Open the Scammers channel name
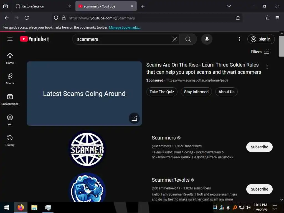This screenshot has width=284, height=213. tap(164, 138)
